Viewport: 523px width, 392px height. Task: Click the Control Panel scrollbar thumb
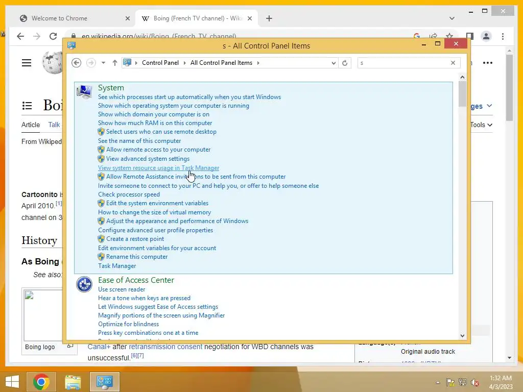462,94
